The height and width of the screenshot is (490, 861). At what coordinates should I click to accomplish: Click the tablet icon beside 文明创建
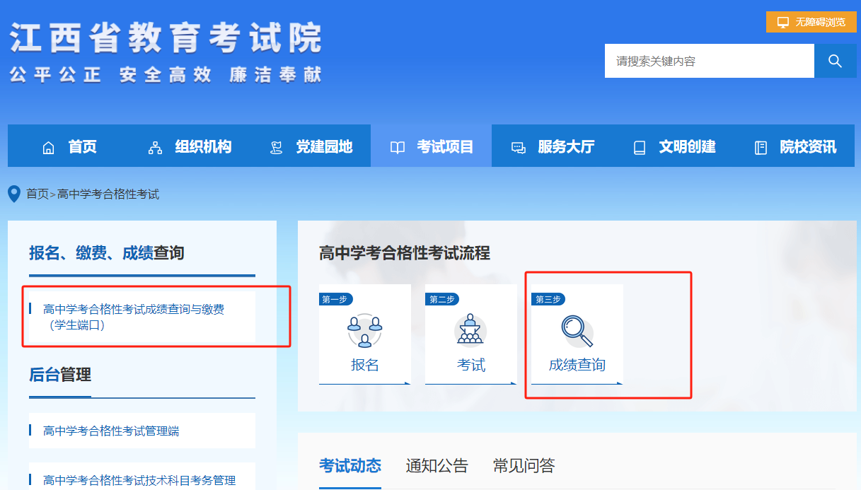click(640, 148)
